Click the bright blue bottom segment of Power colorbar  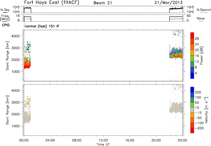click(192, 76)
